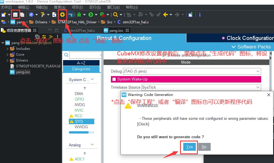The image size is (274, 163).
Task: Click the magnifier Search toolbar icon
Action: click(x=115, y=14)
